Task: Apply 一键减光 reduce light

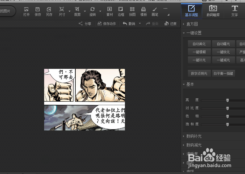Action: pyautogui.click(x=223, y=60)
